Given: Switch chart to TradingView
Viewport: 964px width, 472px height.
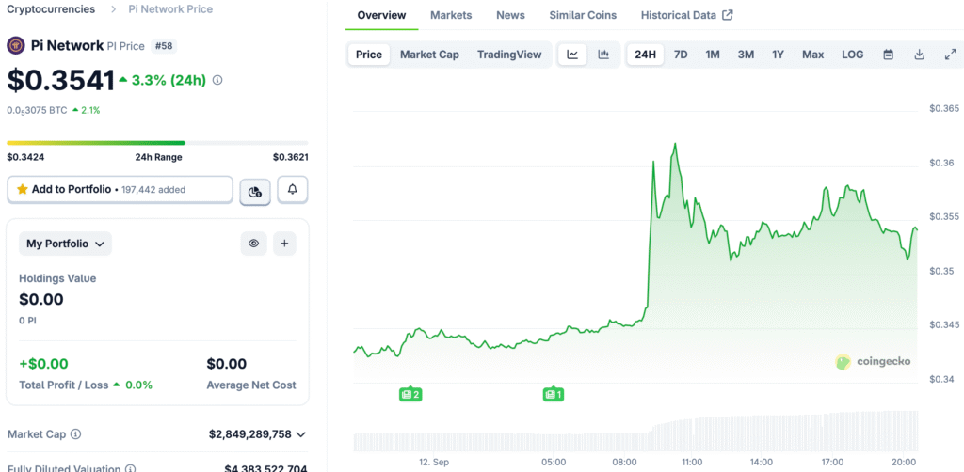Looking at the screenshot, I should point(509,55).
